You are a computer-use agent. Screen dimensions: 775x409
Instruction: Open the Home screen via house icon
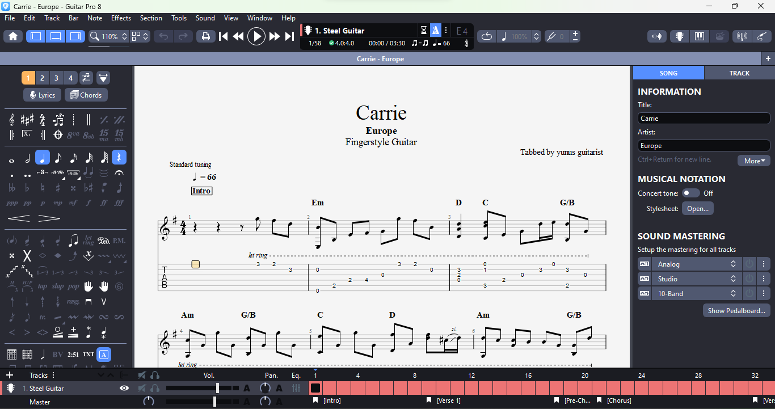tap(13, 36)
